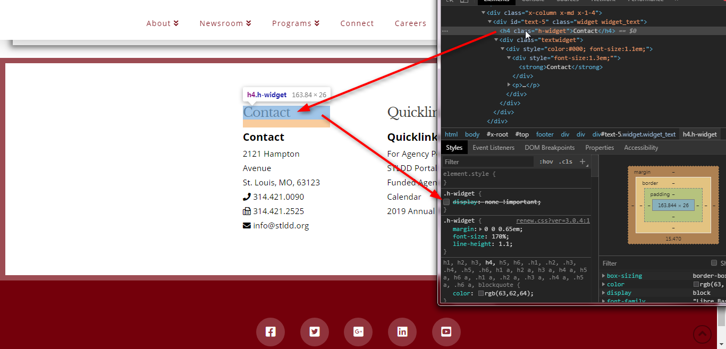Select div#text-5.widget.widget_text breadcrumb

coord(634,134)
